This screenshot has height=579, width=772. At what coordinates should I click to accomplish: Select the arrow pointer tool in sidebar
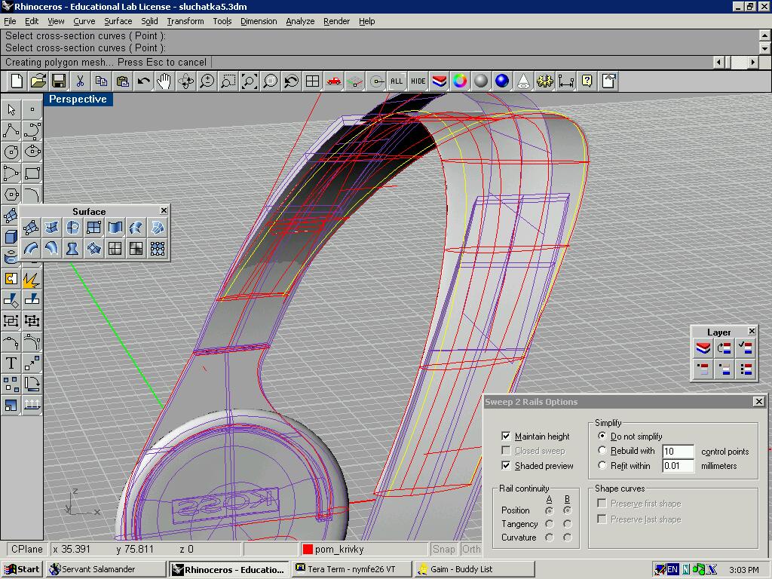(11, 109)
